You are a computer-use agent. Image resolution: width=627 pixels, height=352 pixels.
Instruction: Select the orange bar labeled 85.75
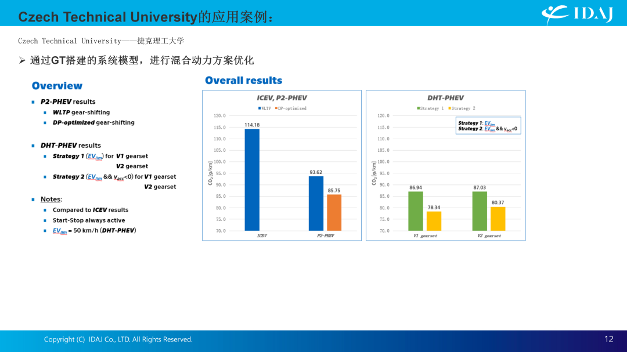pyautogui.click(x=334, y=213)
